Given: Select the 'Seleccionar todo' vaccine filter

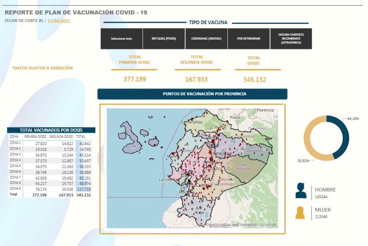Looking at the screenshot, I should [x=121, y=38].
